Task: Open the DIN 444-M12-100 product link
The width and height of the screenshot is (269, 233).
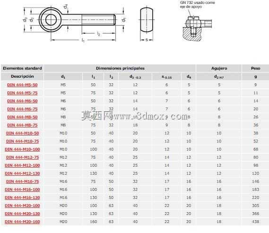Action: 22,165
